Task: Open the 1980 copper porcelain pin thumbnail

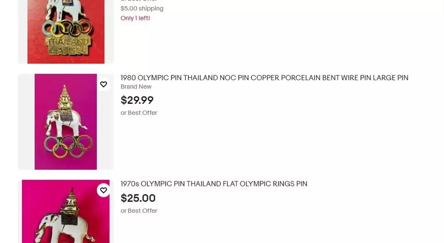Action: tap(66, 122)
